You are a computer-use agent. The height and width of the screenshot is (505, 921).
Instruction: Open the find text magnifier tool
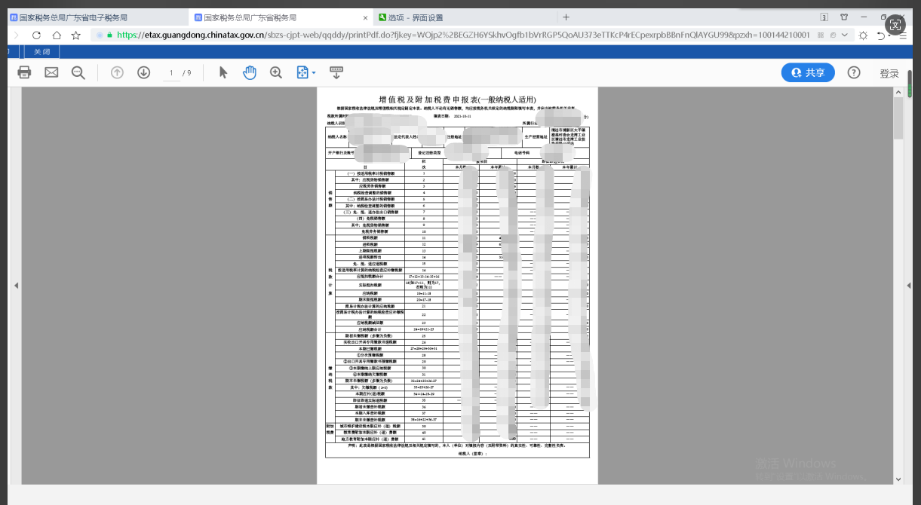[x=78, y=72]
